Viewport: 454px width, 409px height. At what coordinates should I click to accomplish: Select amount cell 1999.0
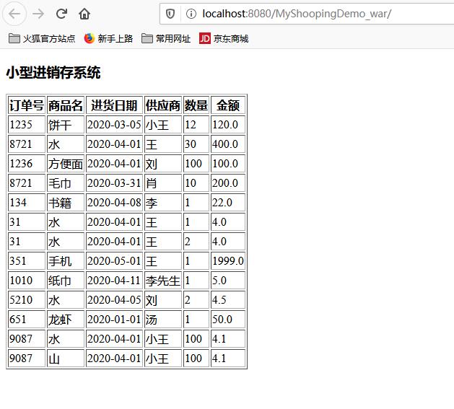coord(228,260)
